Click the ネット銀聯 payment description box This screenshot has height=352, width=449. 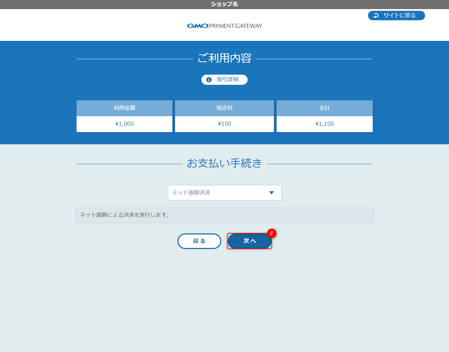point(224,215)
